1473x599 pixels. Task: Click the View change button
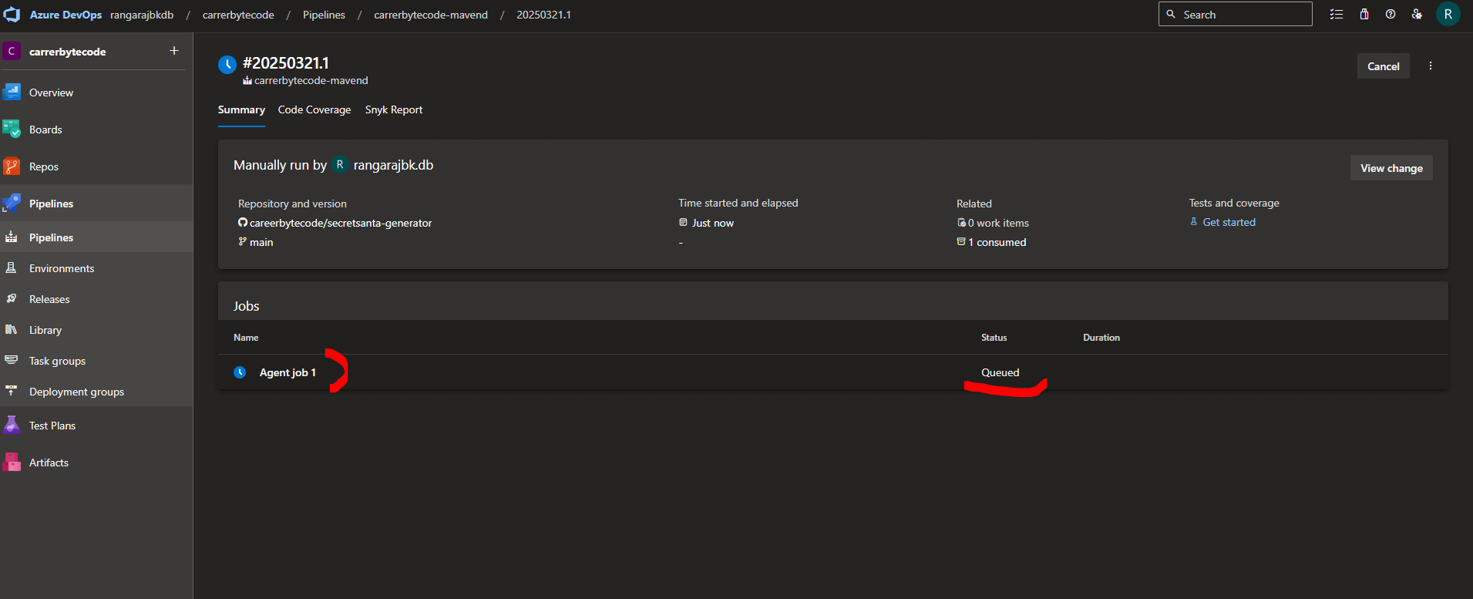coord(1391,168)
